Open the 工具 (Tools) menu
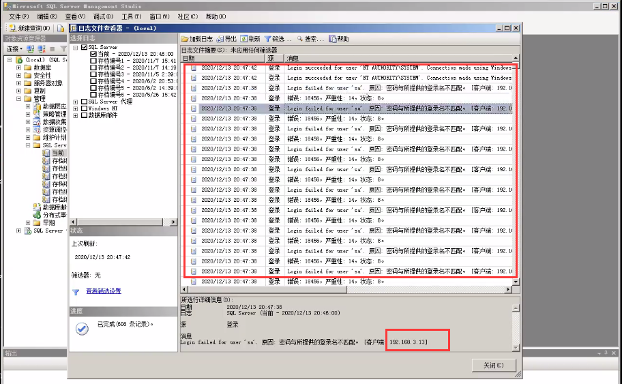Image resolution: width=622 pixels, height=384 pixels. pos(131,16)
